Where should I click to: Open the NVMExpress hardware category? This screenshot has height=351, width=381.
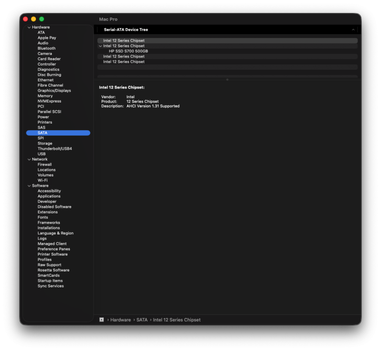click(49, 101)
